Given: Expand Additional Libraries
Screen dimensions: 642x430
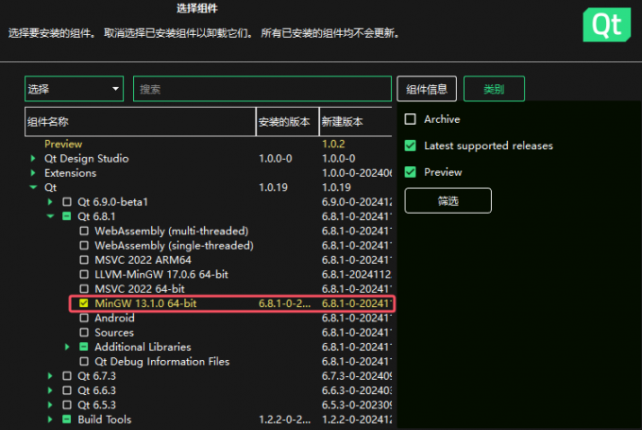Looking at the screenshot, I should click(x=67, y=347).
